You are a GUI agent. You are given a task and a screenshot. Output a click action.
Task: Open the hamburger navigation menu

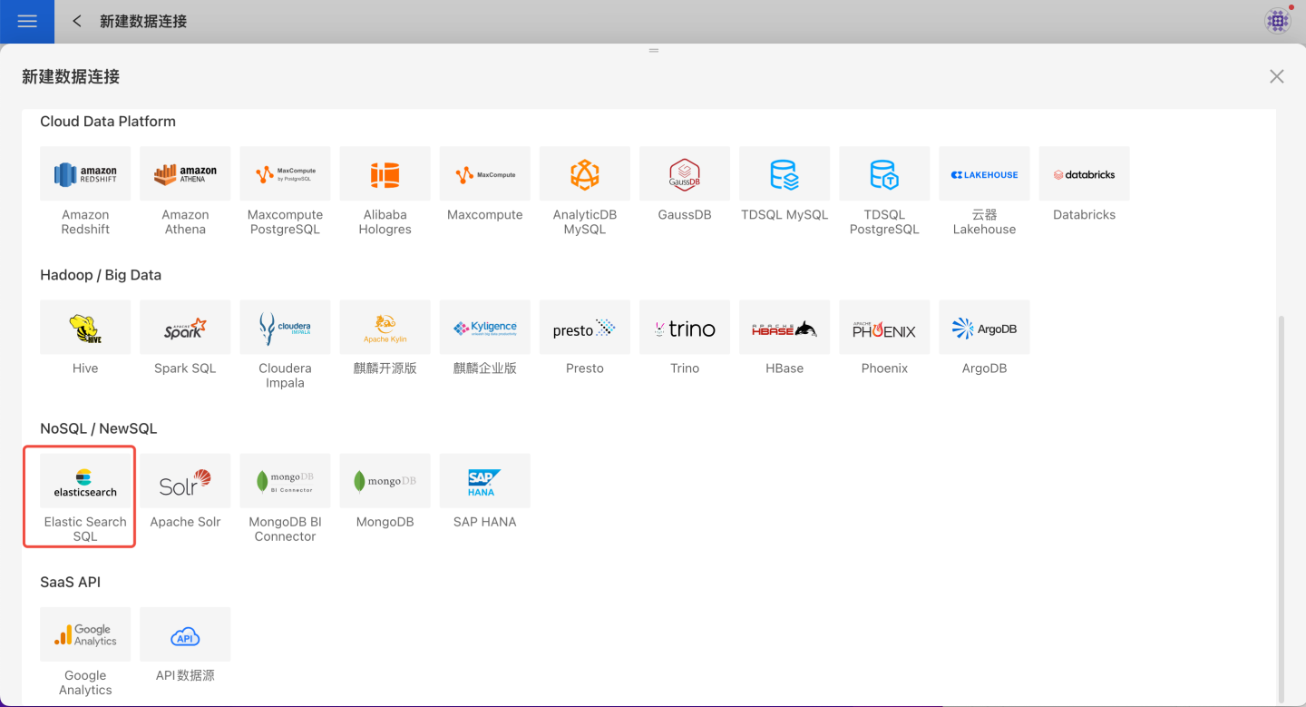tap(27, 21)
